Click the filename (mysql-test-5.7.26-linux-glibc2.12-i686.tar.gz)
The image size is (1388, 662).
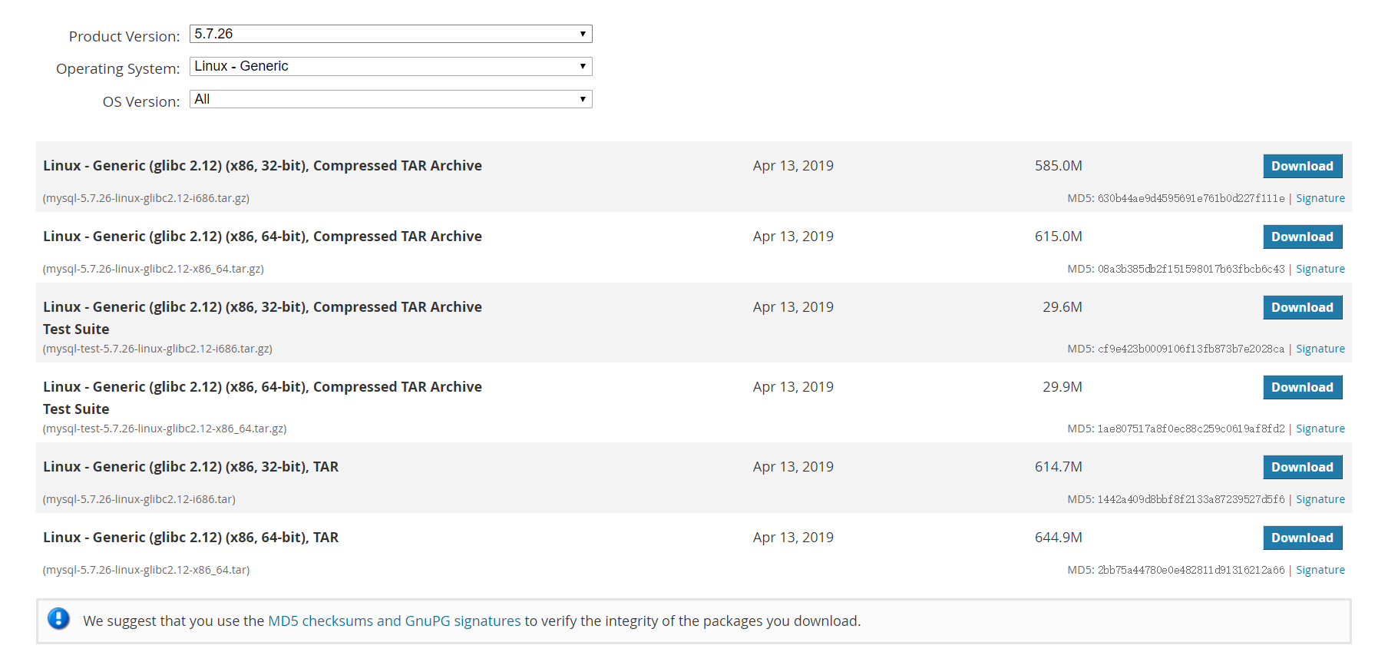pos(157,349)
